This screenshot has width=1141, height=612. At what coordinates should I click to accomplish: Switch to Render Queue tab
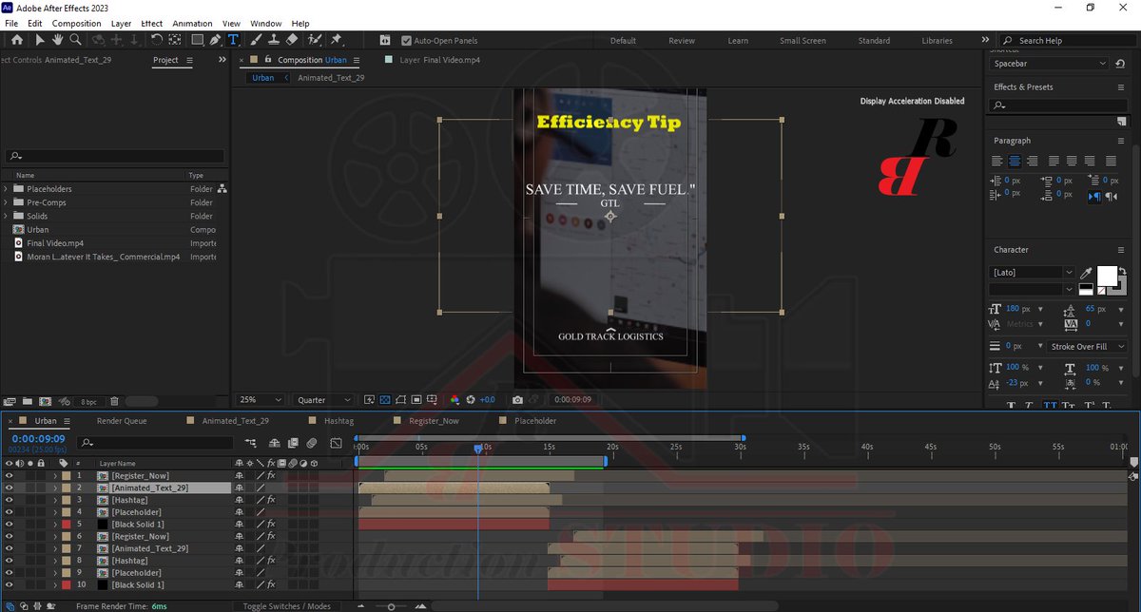[122, 421]
